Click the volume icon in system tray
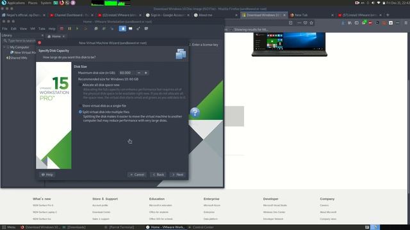The width and height of the screenshot is (410, 230). click(x=373, y=3)
